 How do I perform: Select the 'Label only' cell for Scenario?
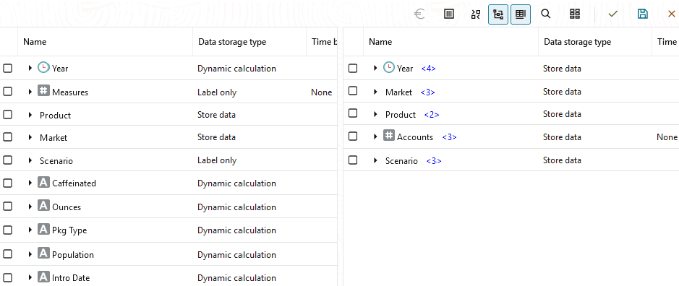pyautogui.click(x=217, y=160)
